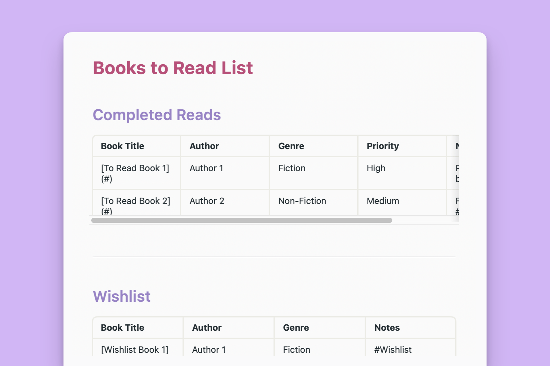550x366 pixels.
Task: Select the "[Wishlist Book 1]" cell
Action: [135, 350]
